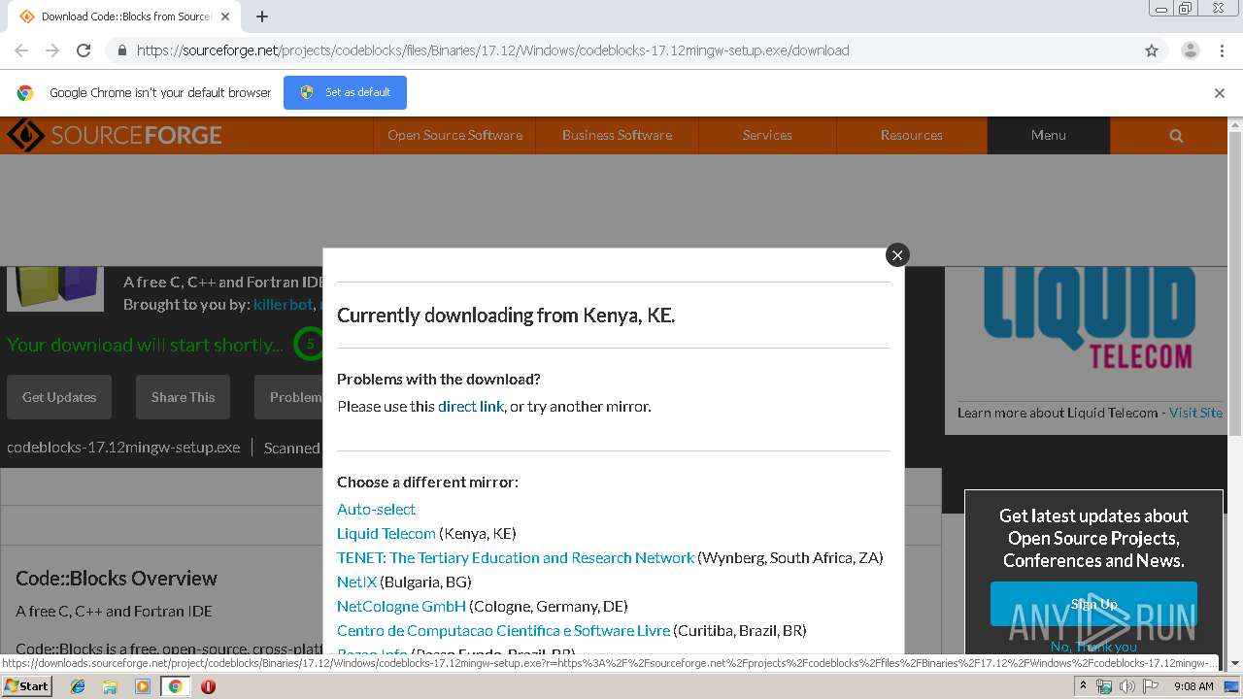1243x699 pixels.
Task: Select the NetCologne GmbH mirror
Action: click(x=401, y=606)
